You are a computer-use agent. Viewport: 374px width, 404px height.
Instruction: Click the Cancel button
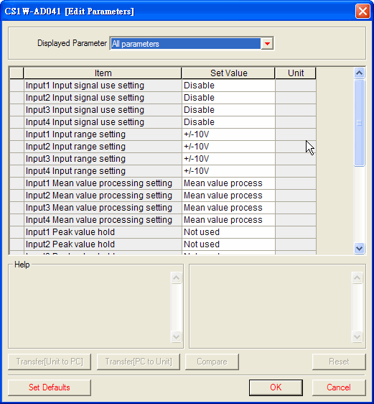click(x=339, y=387)
